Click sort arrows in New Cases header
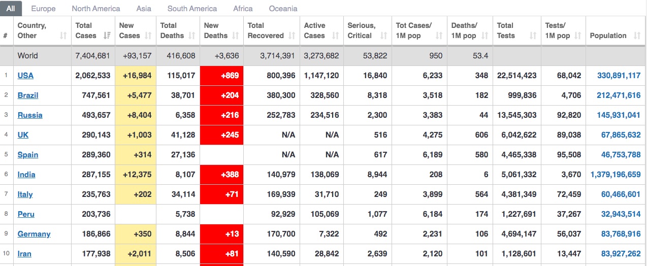Viewport: 647px width, 266px height. tap(148, 36)
